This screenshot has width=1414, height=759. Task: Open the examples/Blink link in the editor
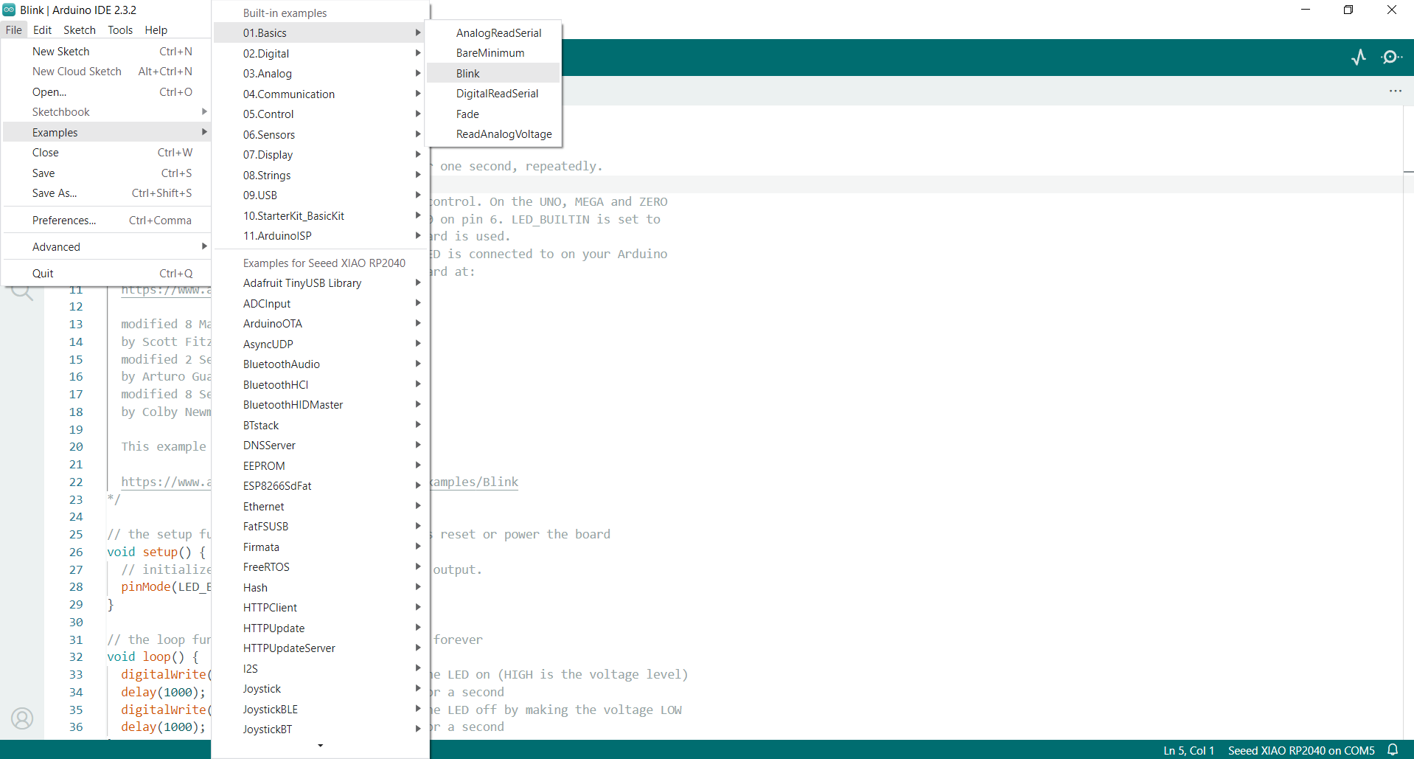pyautogui.click(x=475, y=482)
